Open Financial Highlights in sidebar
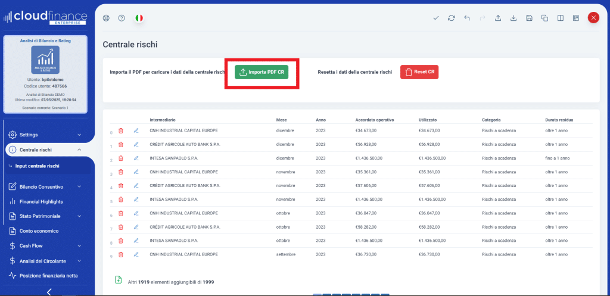610x296 pixels. click(41, 201)
